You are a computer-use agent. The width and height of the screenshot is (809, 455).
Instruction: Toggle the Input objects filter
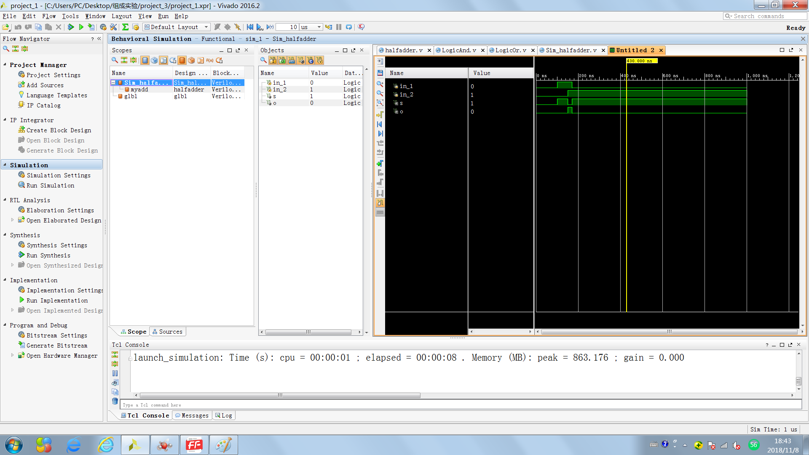point(273,61)
